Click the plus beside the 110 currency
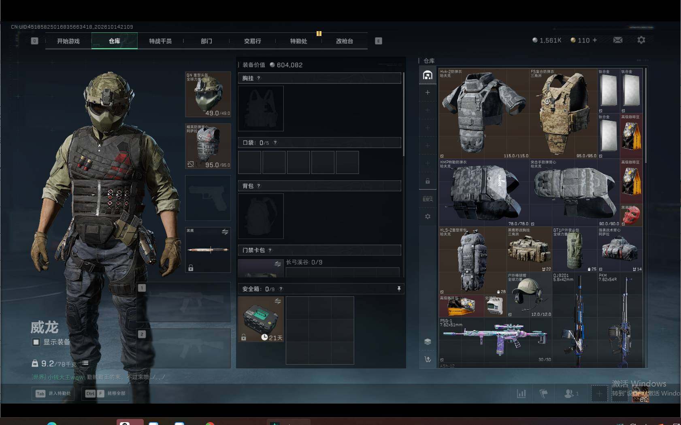This screenshot has width=681, height=425. pos(595,40)
